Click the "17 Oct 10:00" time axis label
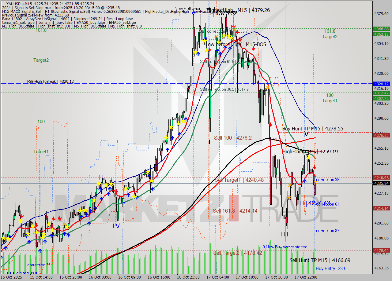The height and width of the screenshot is (281, 392). point(247,277)
